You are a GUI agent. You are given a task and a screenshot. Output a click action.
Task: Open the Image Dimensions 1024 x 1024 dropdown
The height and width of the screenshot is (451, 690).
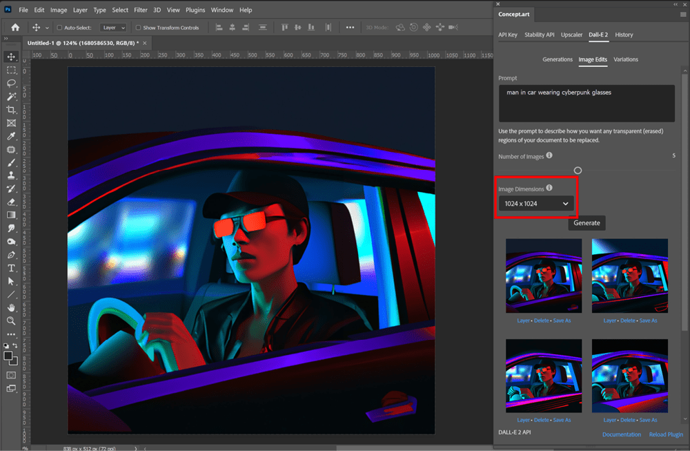click(x=536, y=204)
